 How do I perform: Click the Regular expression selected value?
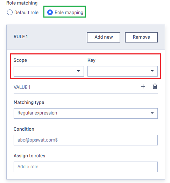pyautogui.click(x=37, y=113)
